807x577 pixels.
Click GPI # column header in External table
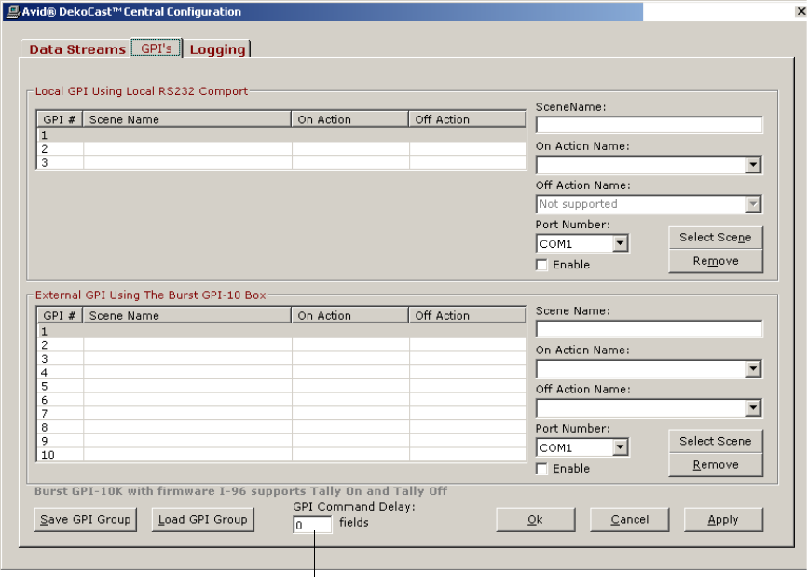(x=60, y=315)
